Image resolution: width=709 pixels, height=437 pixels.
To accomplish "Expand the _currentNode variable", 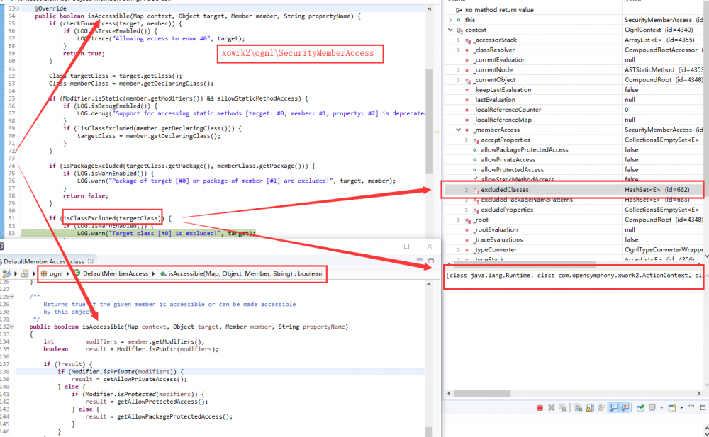I will [x=459, y=69].
